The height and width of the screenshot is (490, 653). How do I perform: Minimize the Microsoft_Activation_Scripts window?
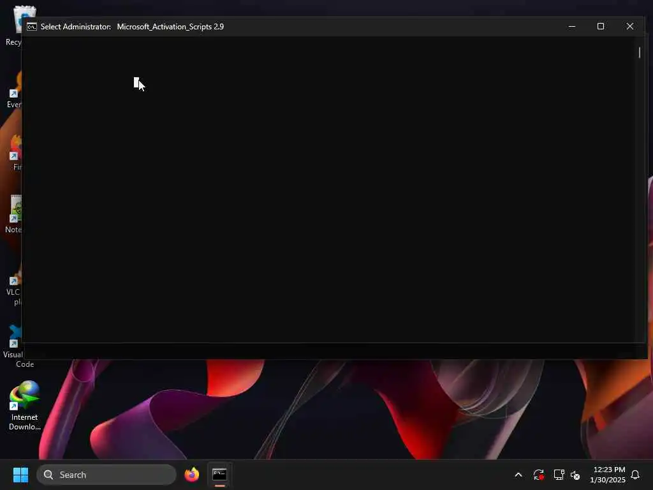coord(572,26)
